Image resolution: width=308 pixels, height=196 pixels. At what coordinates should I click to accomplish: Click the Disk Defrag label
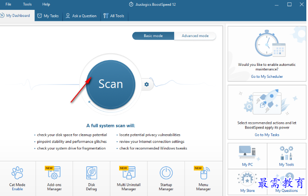point(91,187)
